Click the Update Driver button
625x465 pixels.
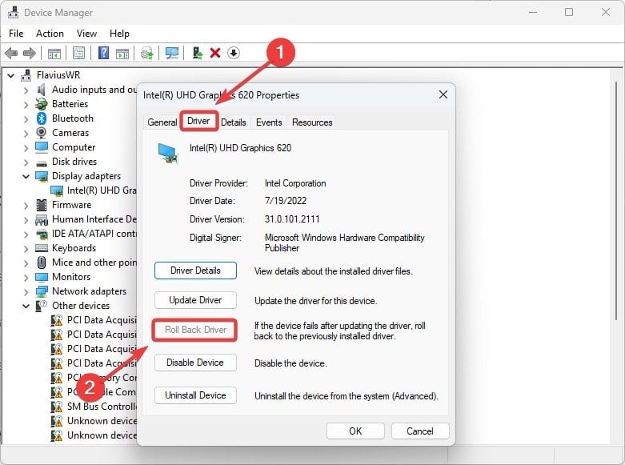tap(195, 300)
